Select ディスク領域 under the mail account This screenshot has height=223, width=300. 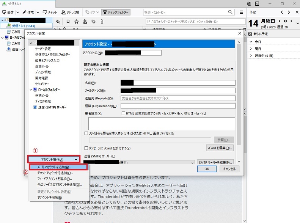(43, 72)
